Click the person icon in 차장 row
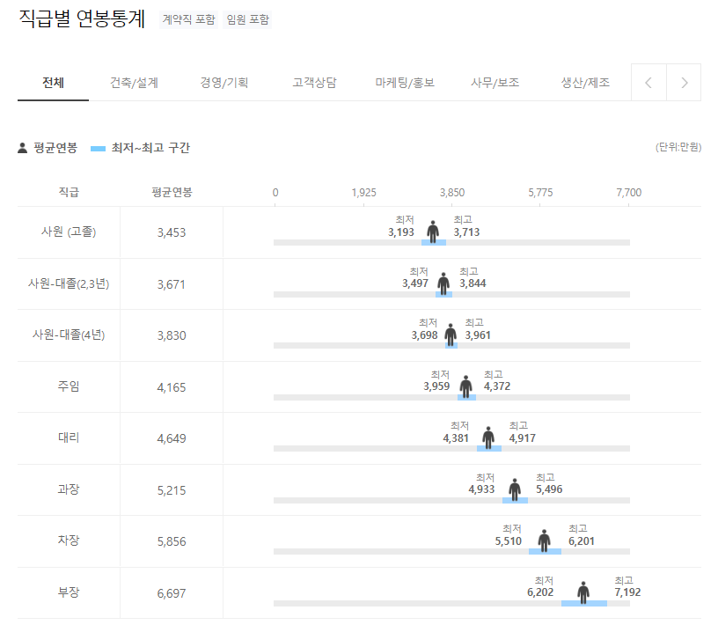Screen dimensions: 718x625 tap(544, 540)
